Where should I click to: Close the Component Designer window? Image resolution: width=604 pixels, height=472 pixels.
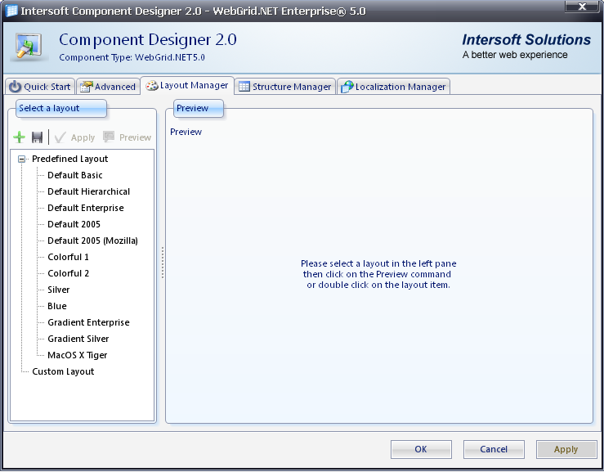click(582, 7)
